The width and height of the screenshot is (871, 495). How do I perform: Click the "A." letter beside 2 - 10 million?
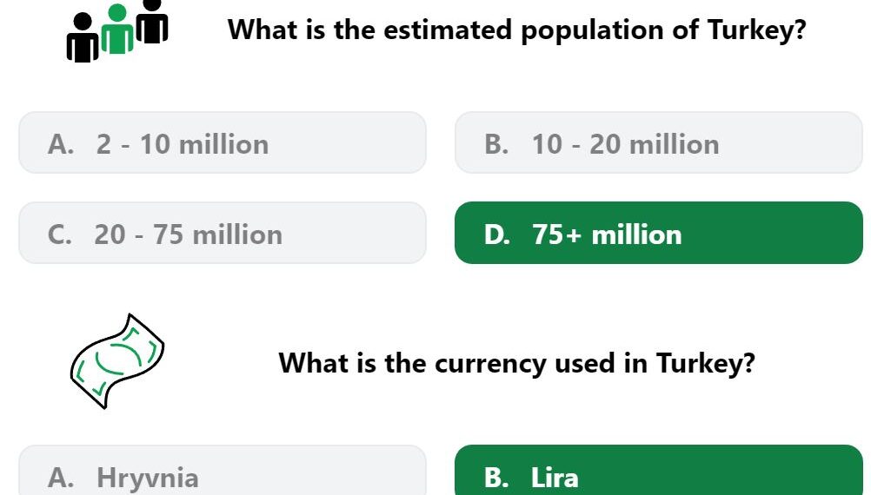click(x=61, y=144)
